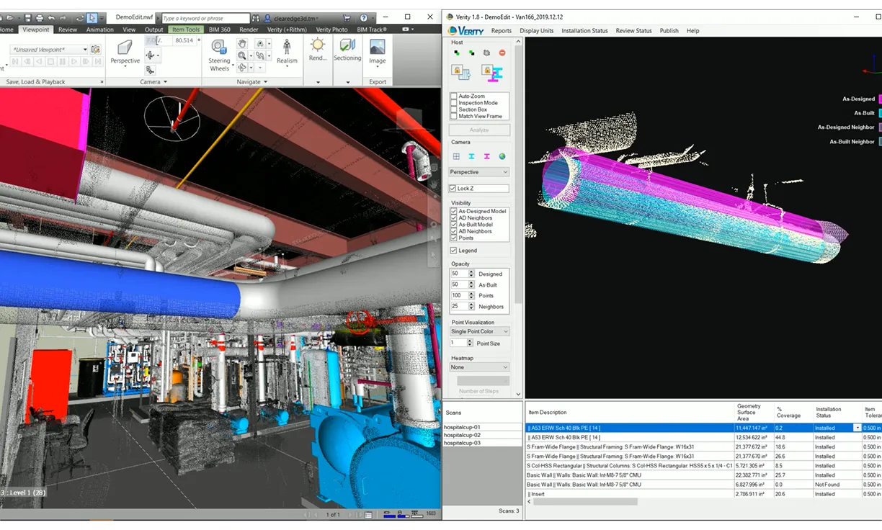The image size is (882, 530).
Task: Uncheck the Points visibility checkbox
Action: [x=454, y=238]
